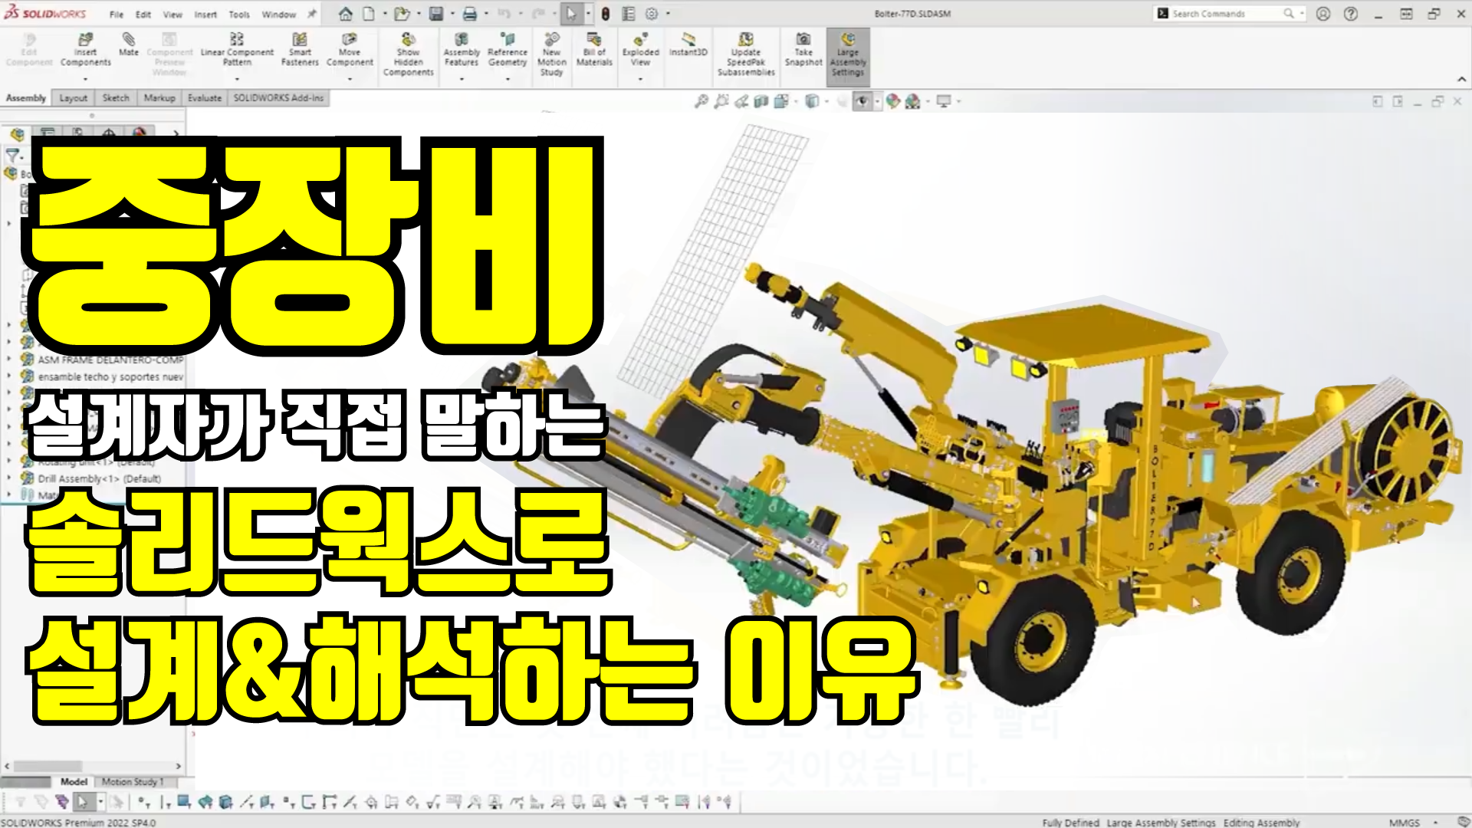Open Assembly Features dropdown arrow
This screenshot has width=1472, height=828.
462,79
